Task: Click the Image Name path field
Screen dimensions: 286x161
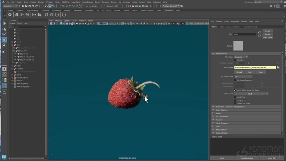Action: coord(255,68)
